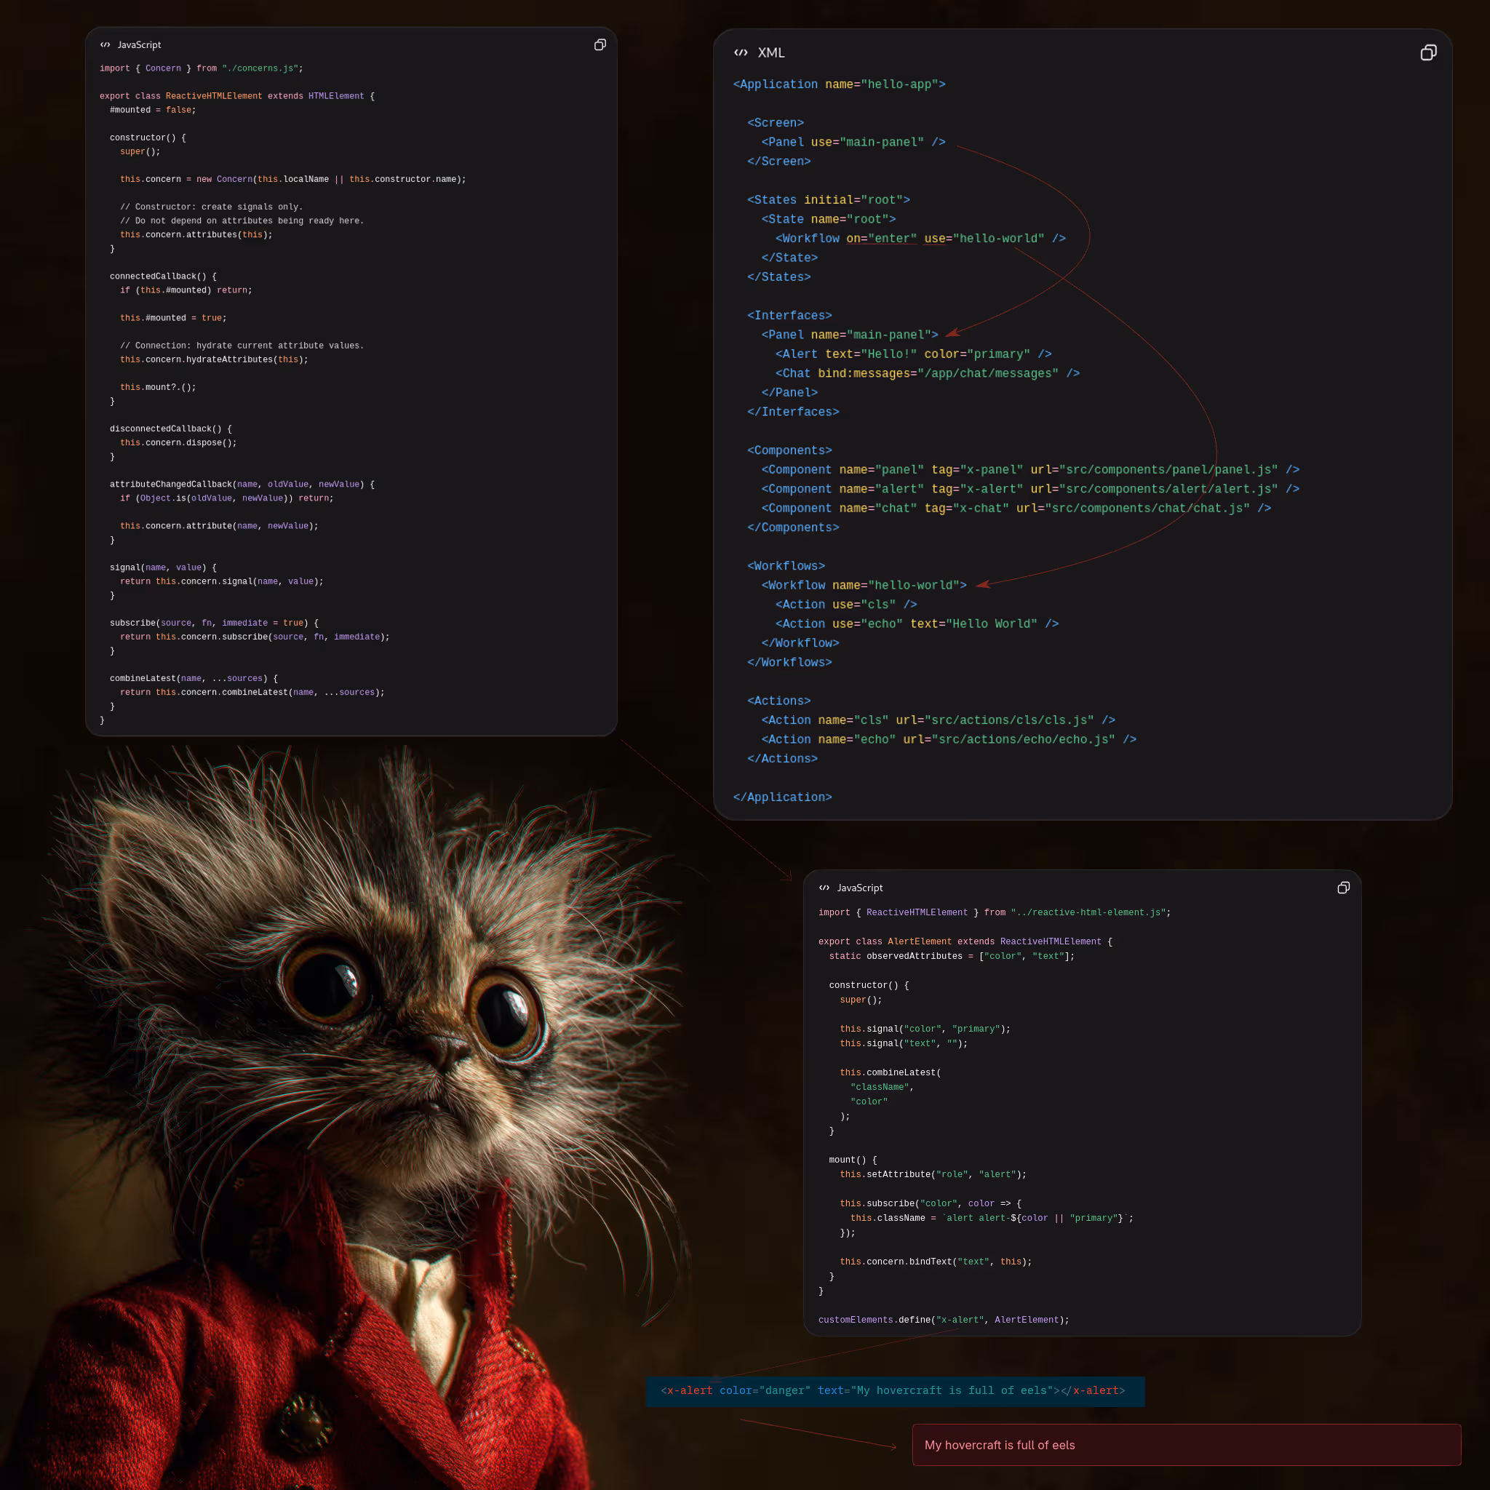Click the Workflow name="hello-world" line

pyautogui.click(x=863, y=586)
